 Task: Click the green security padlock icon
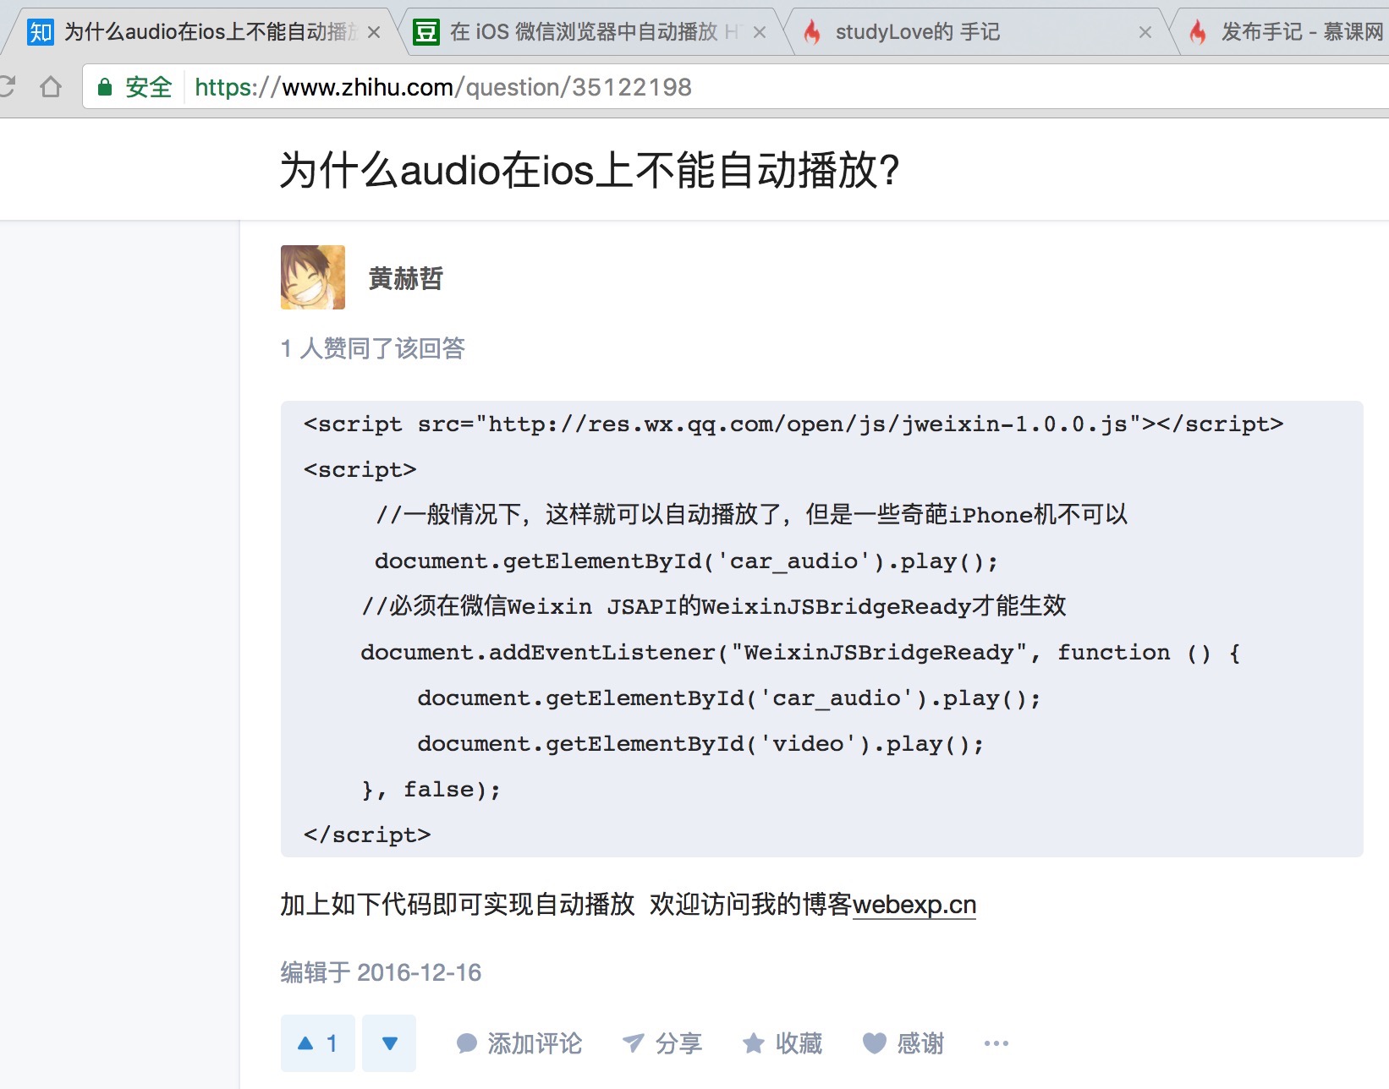pos(104,85)
